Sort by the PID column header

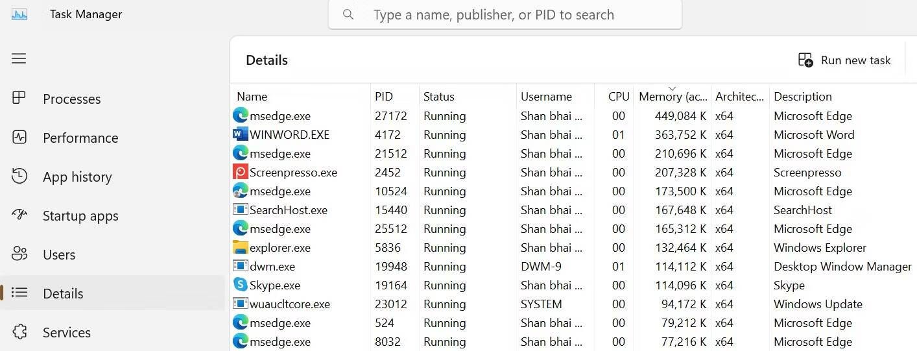(395, 96)
